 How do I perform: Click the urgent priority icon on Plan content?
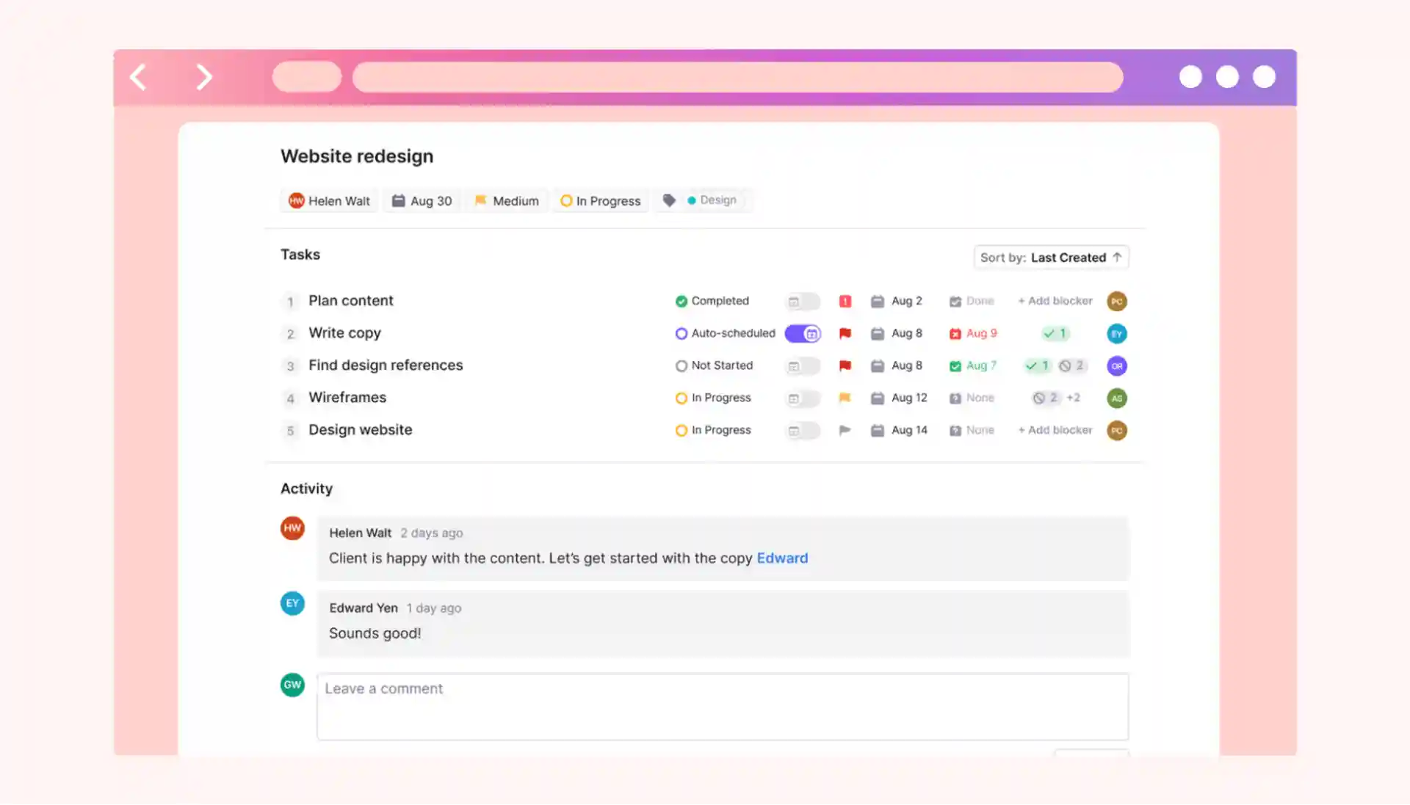click(845, 301)
